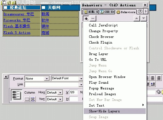The width and height of the screenshot is (163, 120).
Task: Open Behaviors panel help question mark
Action: (140, 11)
